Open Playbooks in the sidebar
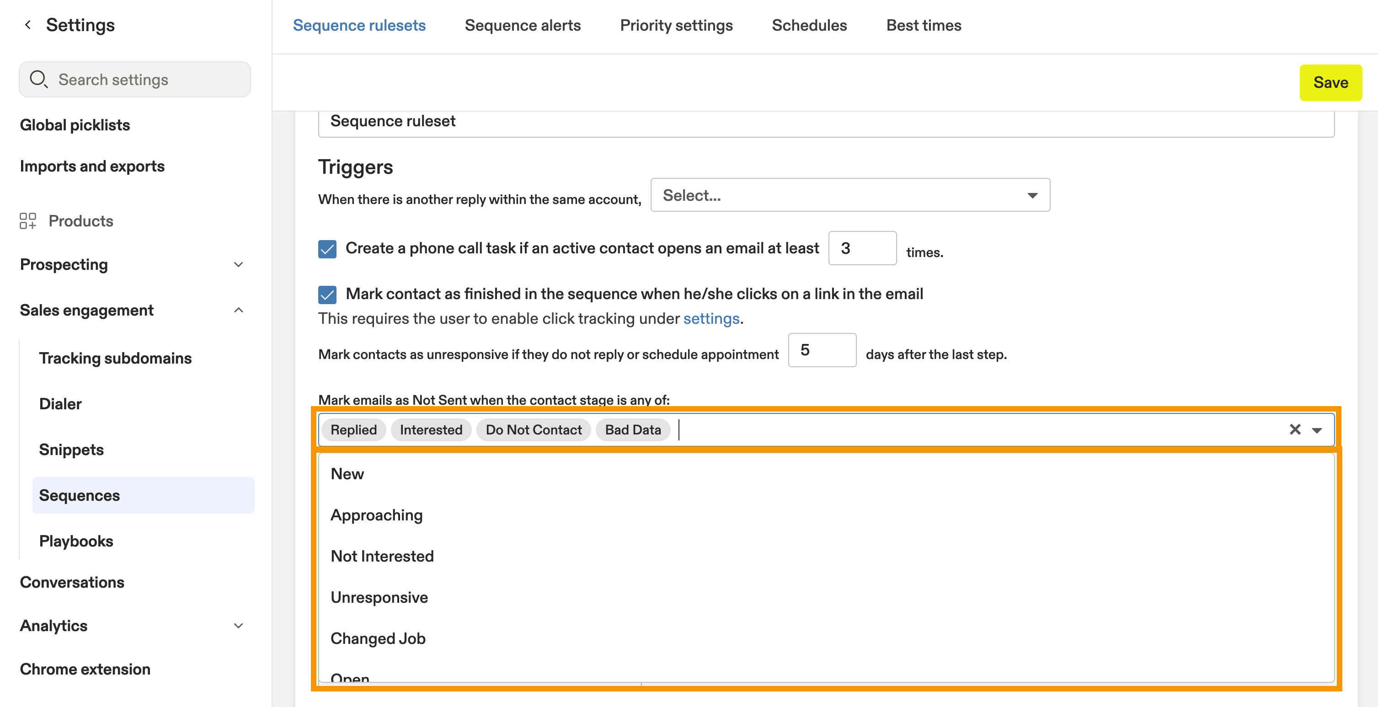Screen dimensions: 1378x707 pyautogui.click(x=76, y=541)
